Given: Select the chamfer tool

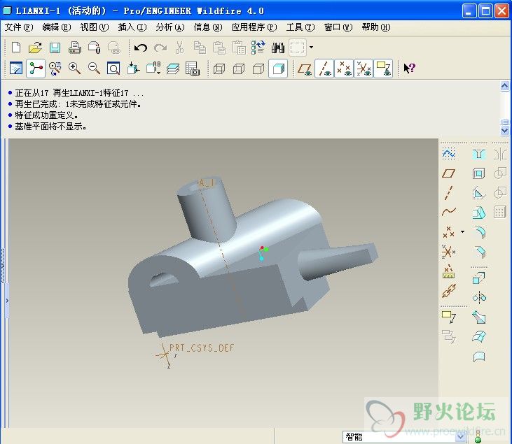Looking at the screenshot, I should pyautogui.click(x=479, y=252).
